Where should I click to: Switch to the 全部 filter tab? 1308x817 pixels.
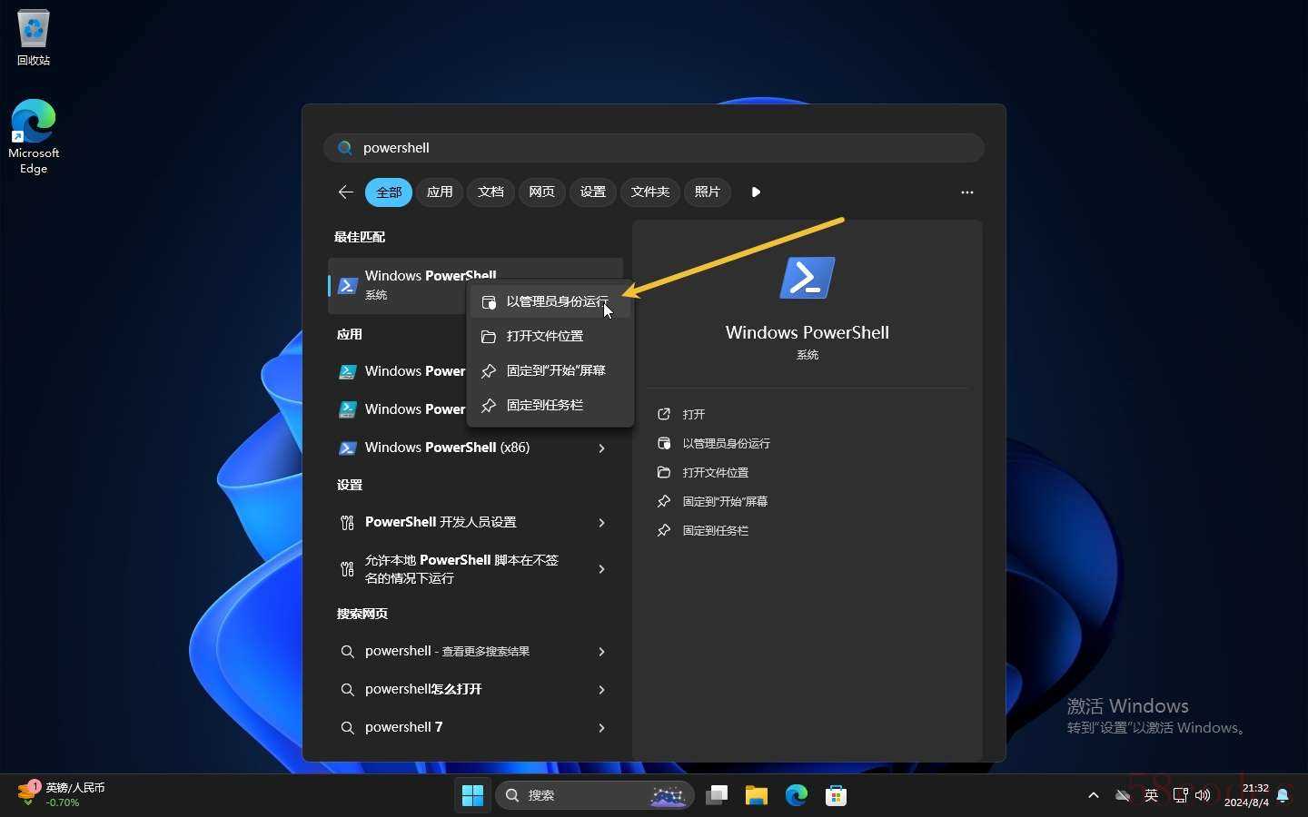click(389, 192)
